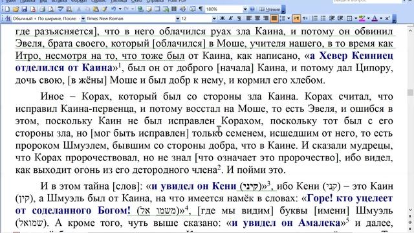Click the font size 12 field
This screenshot has height=233, width=414.
click(196, 19)
